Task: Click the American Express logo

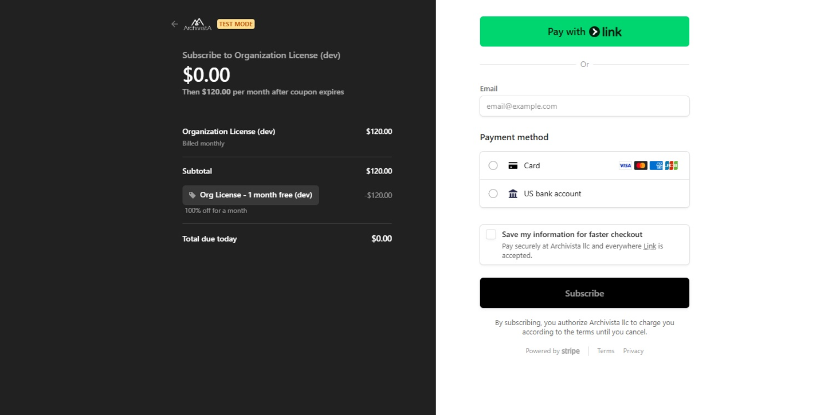Action: click(656, 165)
